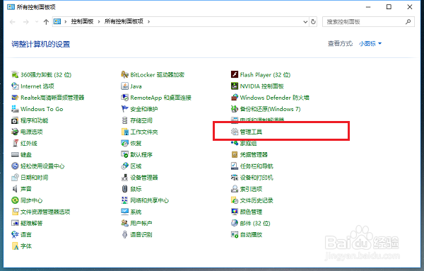
Task: Refresh the control panel view
Action: point(313,22)
